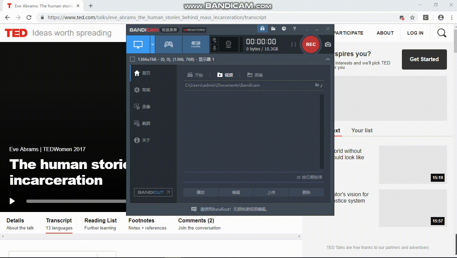Open the BANDICUT link button
Image resolution: width=457 pixels, height=258 pixels.
(153, 192)
